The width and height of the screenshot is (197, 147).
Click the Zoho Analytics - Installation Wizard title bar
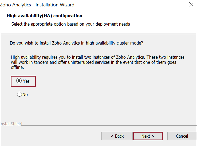click(37, 5)
